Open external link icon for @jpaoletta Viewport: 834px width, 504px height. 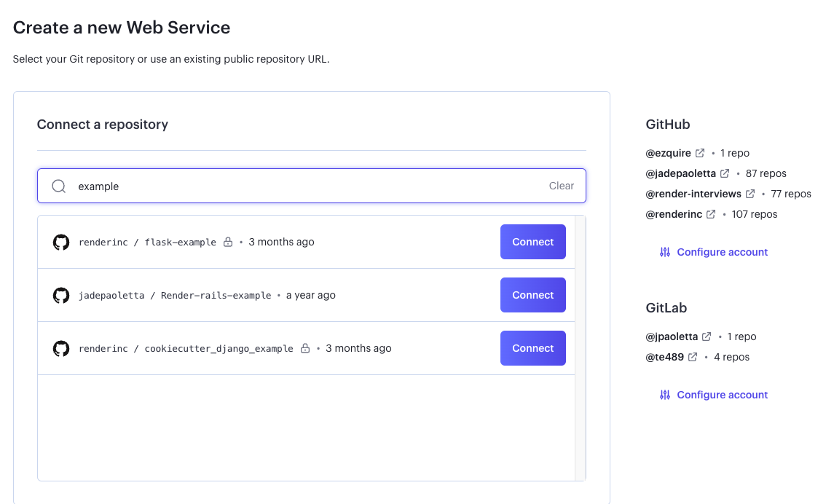pos(707,336)
